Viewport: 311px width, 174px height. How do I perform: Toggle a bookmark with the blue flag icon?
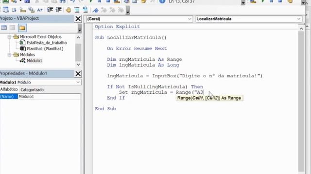[95, 10]
